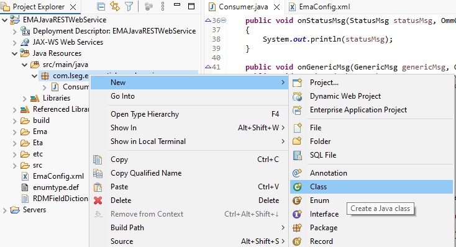
Task: Expand the Eta folder
Action: click(14, 143)
